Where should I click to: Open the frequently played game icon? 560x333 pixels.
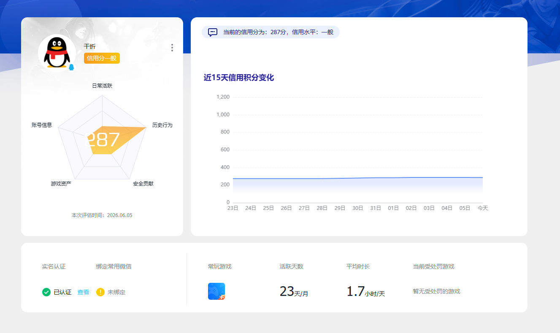click(x=216, y=291)
